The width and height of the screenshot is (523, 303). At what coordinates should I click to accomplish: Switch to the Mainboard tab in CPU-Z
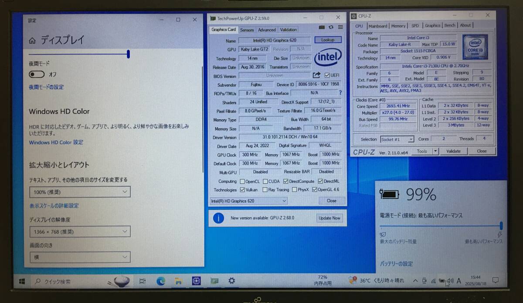pyautogui.click(x=377, y=26)
